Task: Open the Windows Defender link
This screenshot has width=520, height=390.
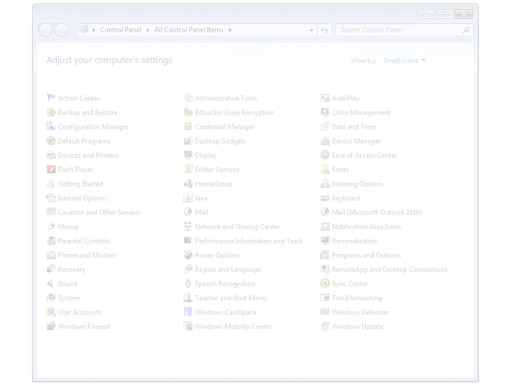Action: (361, 312)
